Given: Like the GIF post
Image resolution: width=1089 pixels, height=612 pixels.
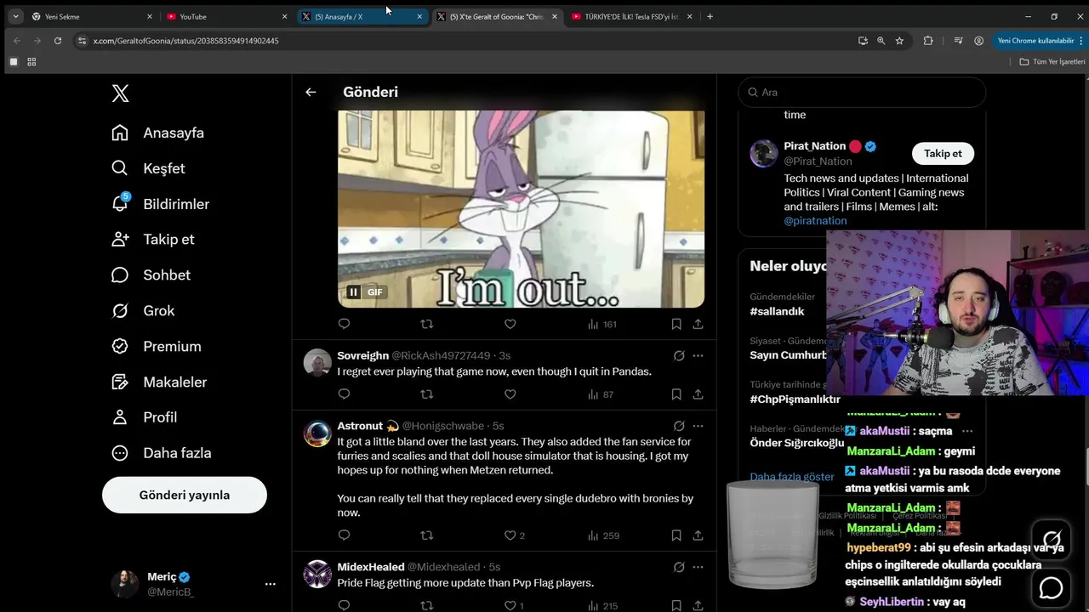Looking at the screenshot, I should (x=510, y=324).
